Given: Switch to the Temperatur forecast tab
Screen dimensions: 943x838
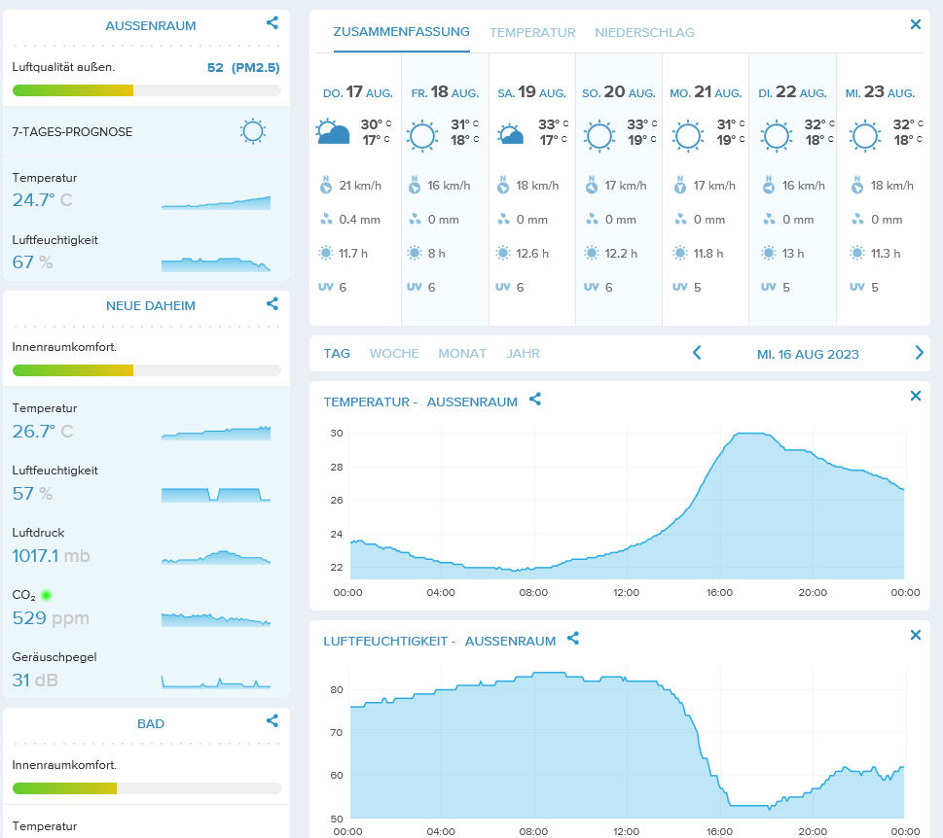Looking at the screenshot, I should coord(532,32).
